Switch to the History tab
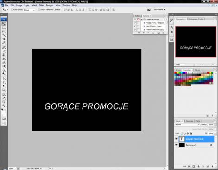218x170 pixels. pyautogui.click(x=137, y=16)
